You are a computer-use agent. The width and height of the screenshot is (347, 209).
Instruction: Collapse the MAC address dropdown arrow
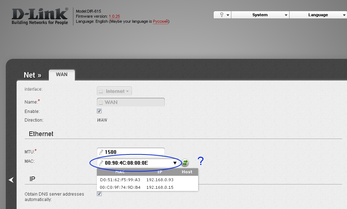click(175, 163)
